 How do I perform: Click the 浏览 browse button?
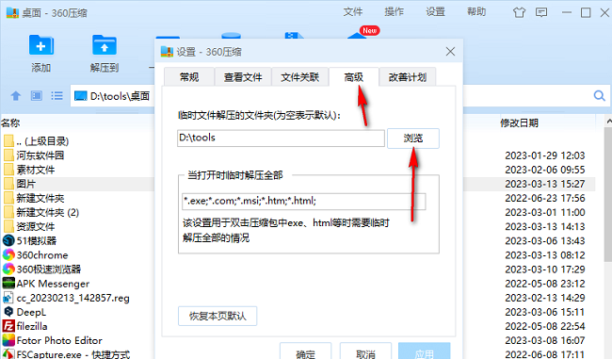(413, 139)
